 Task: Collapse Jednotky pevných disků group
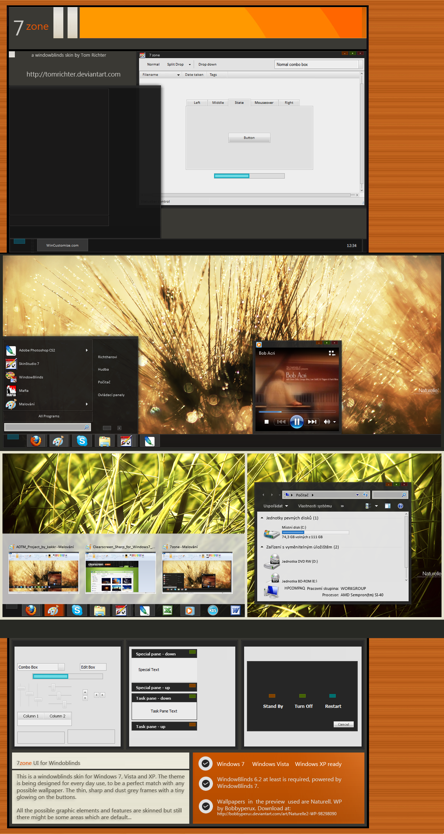point(262,518)
